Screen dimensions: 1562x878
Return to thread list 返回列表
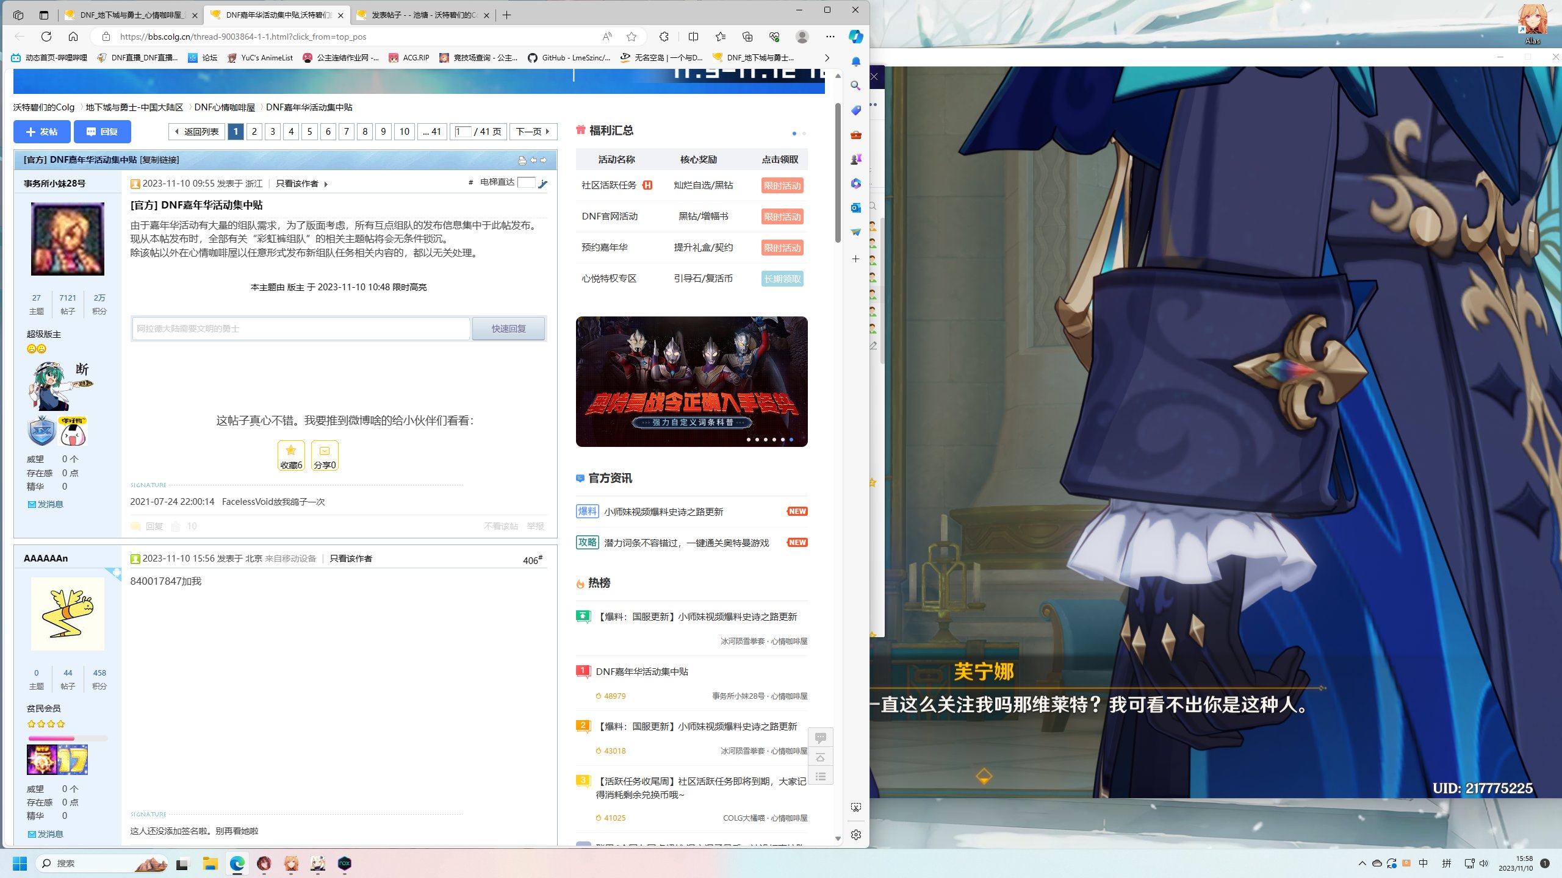coord(196,132)
